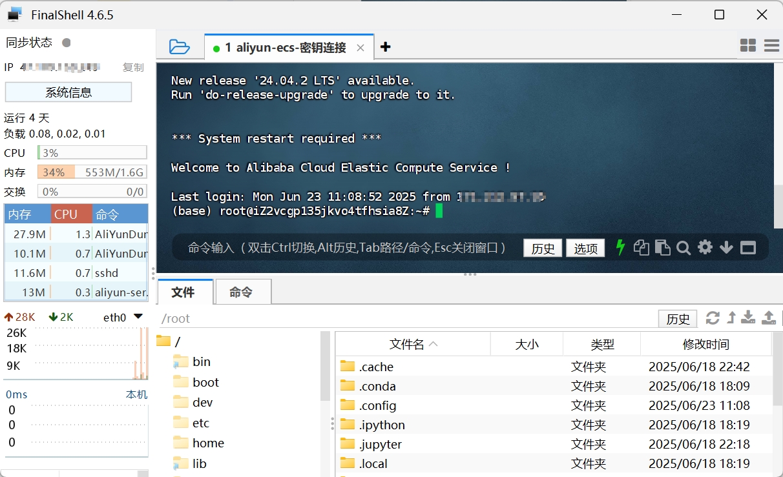783x477 pixels.
Task: Sort file list by 文件名 column
Action: point(413,344)
